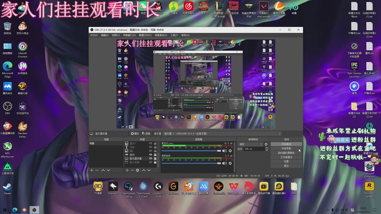Click 工作室模式 studio mode button
The image size is (381, 214).
point(286,157)
